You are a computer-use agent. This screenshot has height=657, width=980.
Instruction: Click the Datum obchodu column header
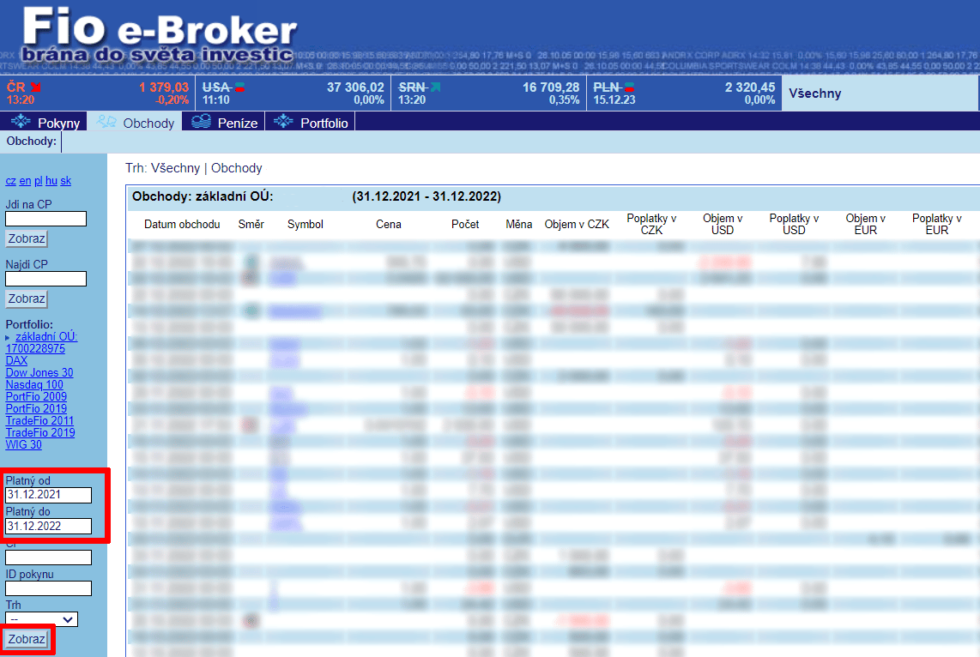coord(182,224)
